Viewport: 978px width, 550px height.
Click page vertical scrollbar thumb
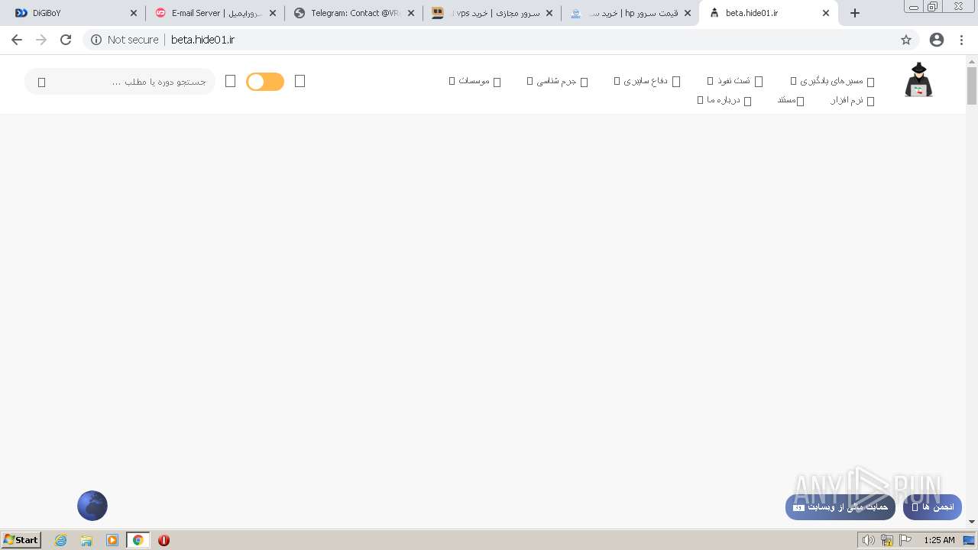[972, 86]
